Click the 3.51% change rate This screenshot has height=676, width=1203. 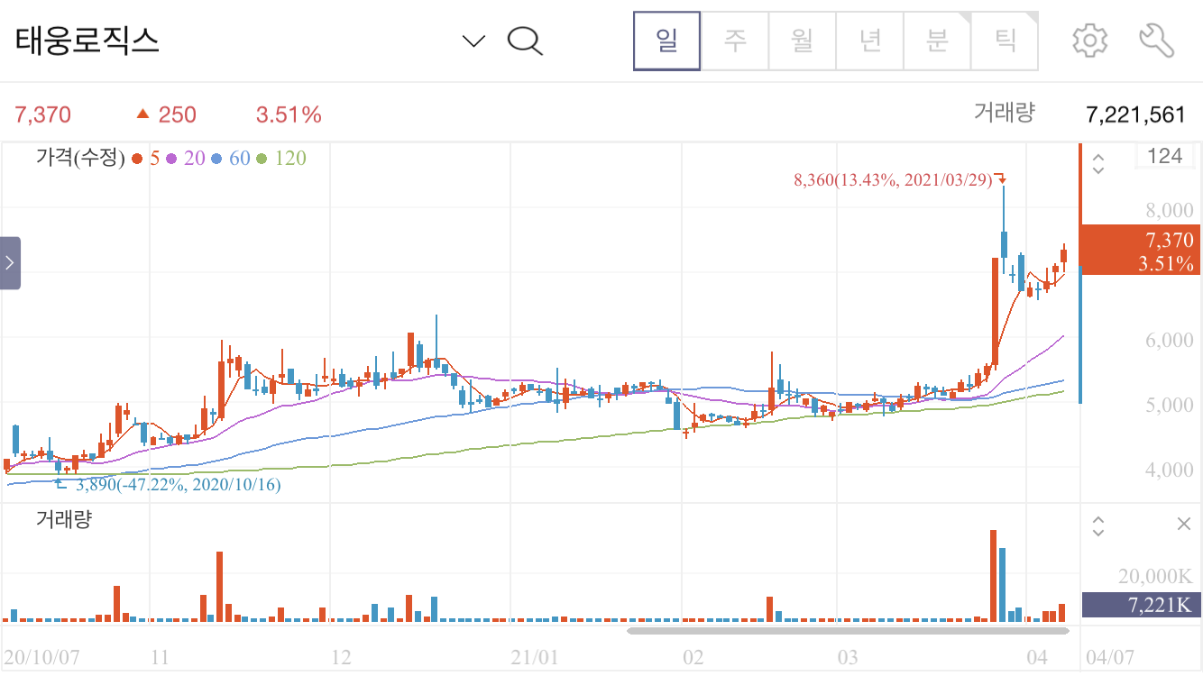tap(289, 114)
